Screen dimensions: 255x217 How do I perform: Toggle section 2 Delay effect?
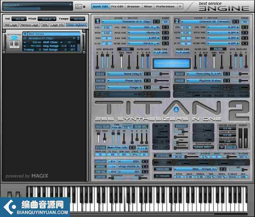pyautogui.click(x=180, y=74)
